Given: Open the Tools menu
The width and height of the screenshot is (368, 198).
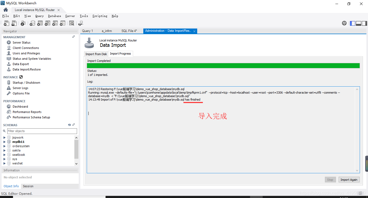Looking at the screenshot, I should coord(84,16).
